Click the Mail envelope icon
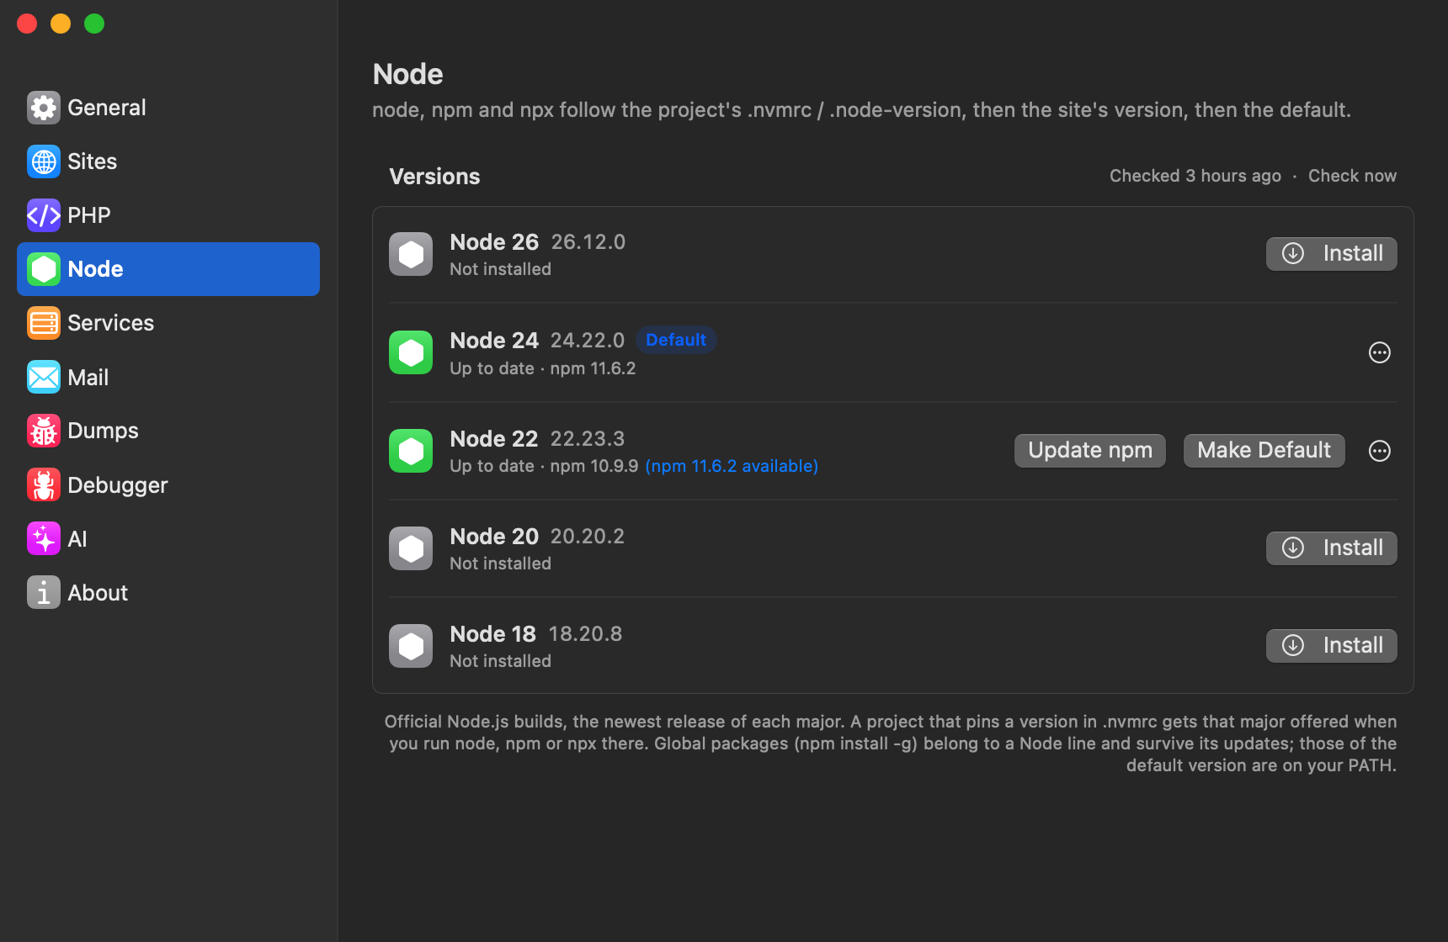This screenshot has width=1448, height=942. pyautogui.click(x=44, y=377)
